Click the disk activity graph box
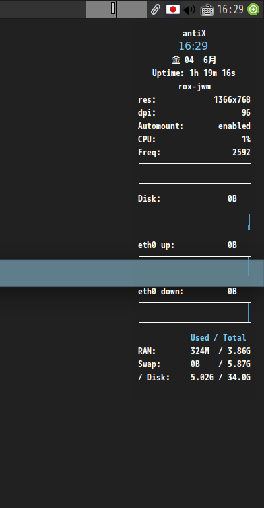Image resolution: width=264 pixels, height=508 pixels. [x=195, y=220]
